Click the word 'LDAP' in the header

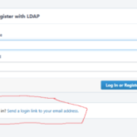(x=33, y=16)
